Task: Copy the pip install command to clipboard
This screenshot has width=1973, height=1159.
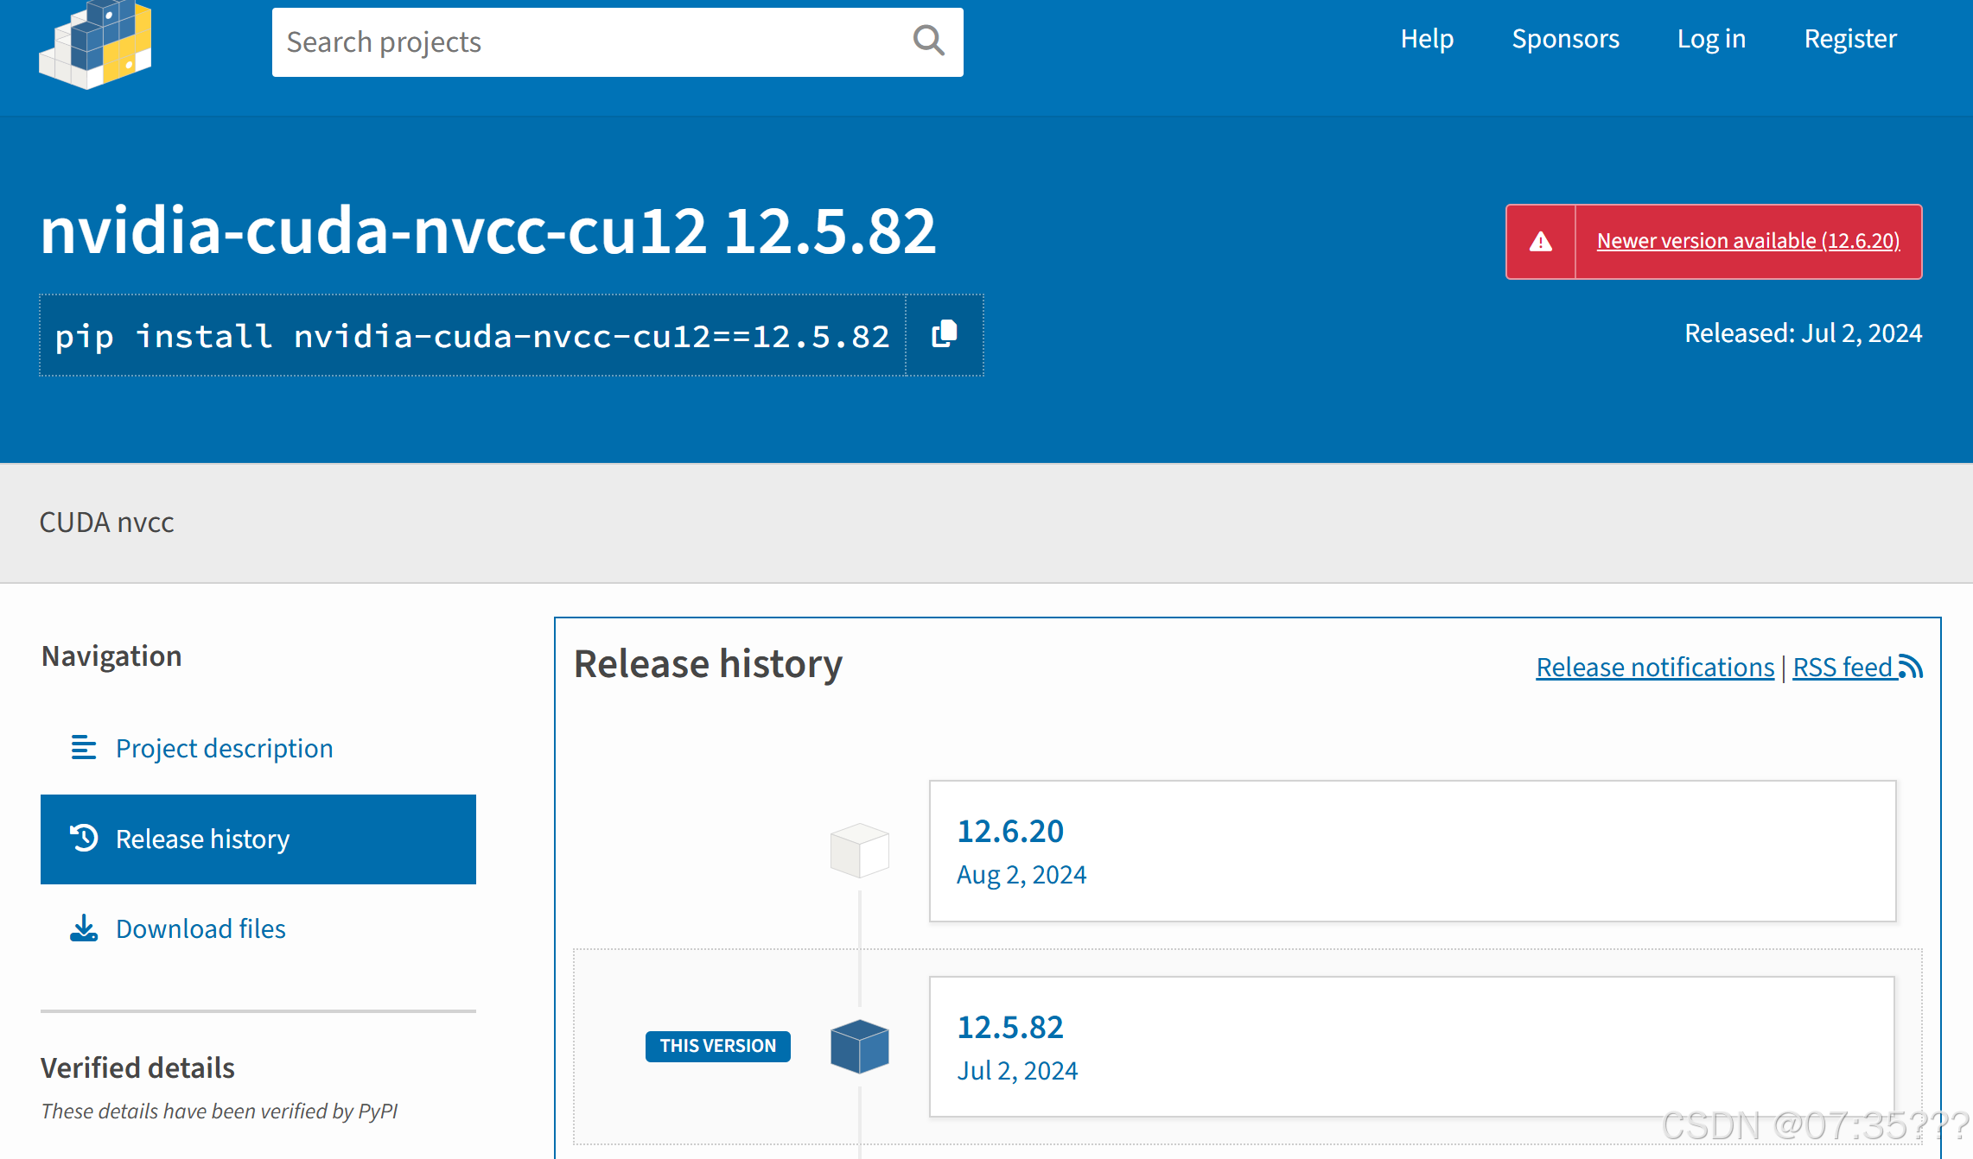Action: [x=944, y=334]
